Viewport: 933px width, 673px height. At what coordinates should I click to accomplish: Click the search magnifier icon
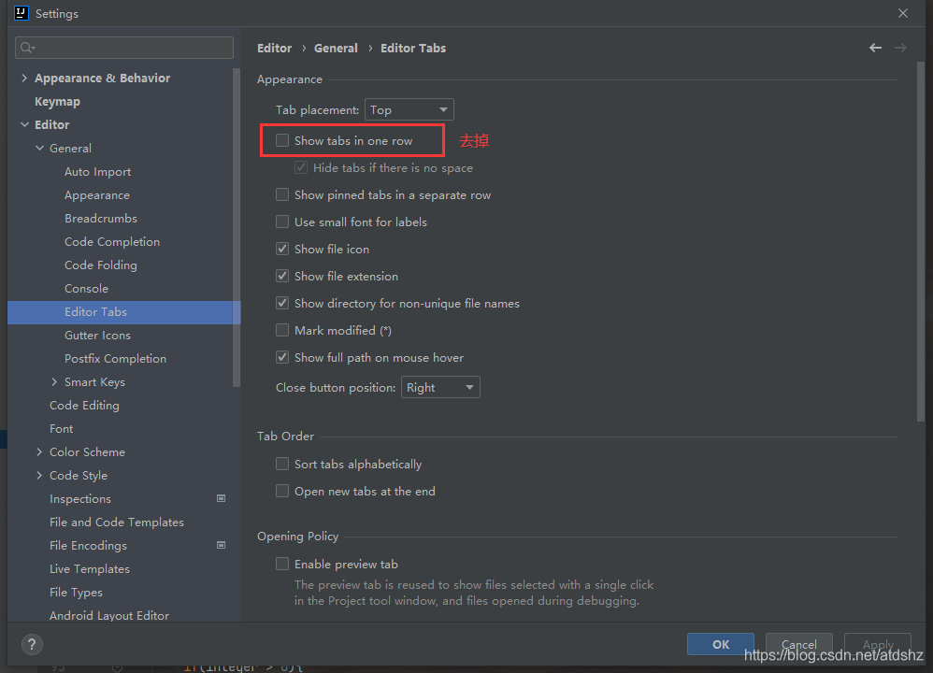coord(27,48)
